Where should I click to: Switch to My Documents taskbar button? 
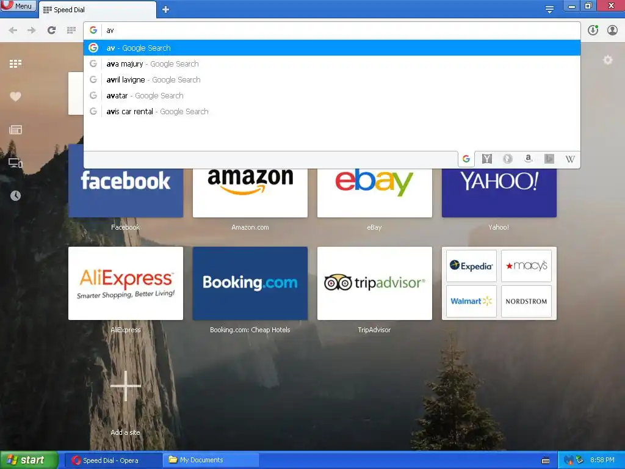pyautogui.click(x=211, y=460)
